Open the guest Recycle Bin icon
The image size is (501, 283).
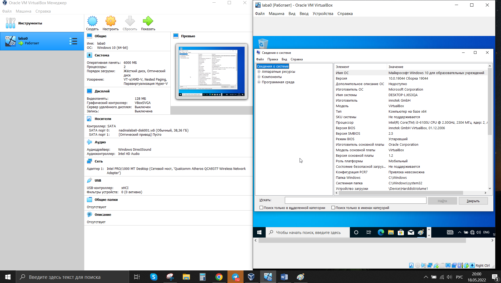pos(263,43)
